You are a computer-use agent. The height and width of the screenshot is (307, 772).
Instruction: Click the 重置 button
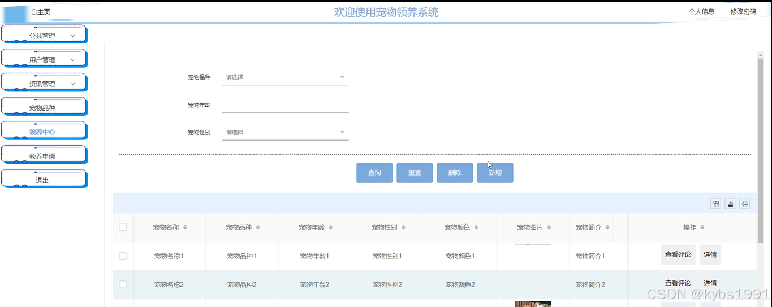(x=415, y=173)
